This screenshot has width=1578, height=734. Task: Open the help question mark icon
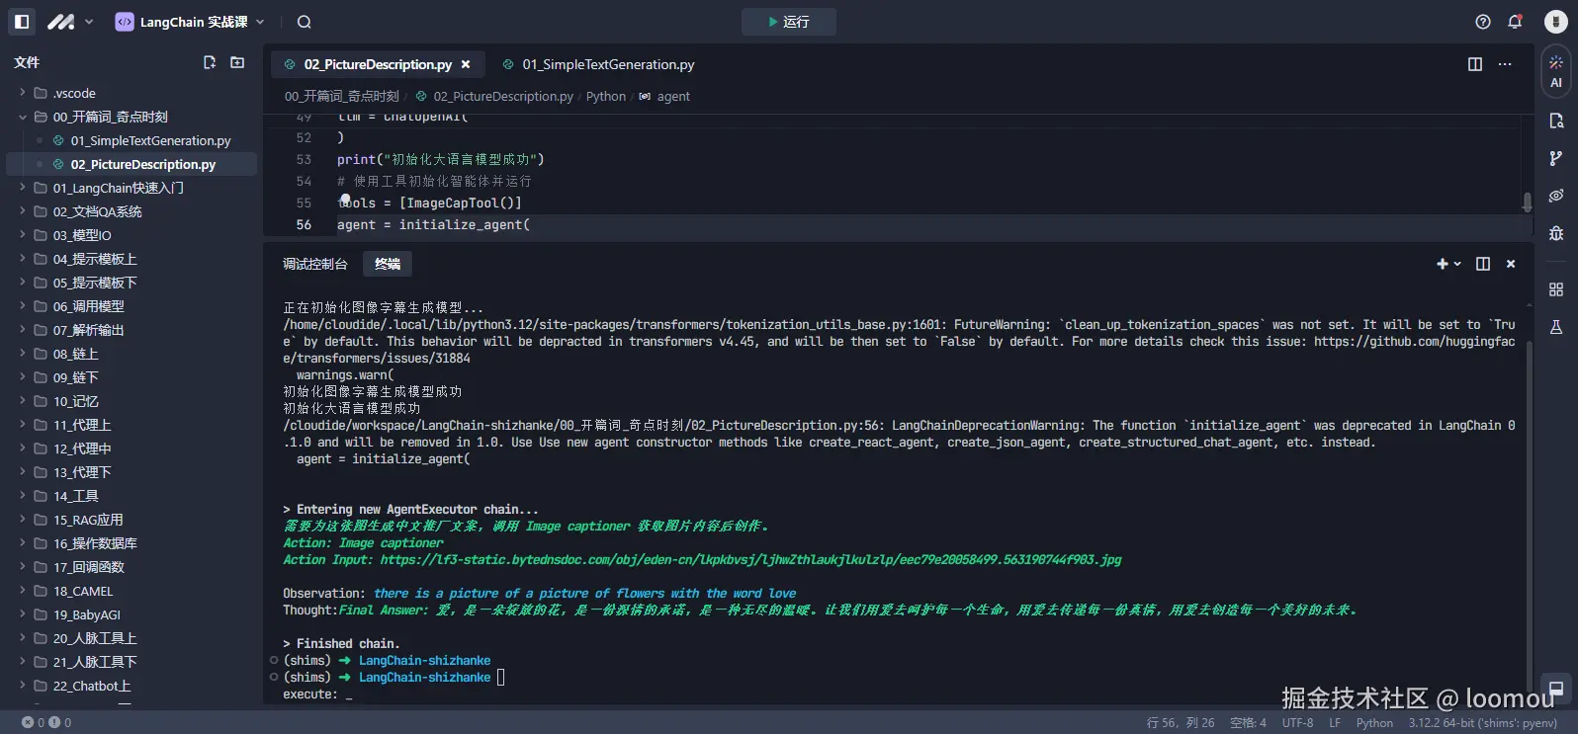coord(1483,22)
